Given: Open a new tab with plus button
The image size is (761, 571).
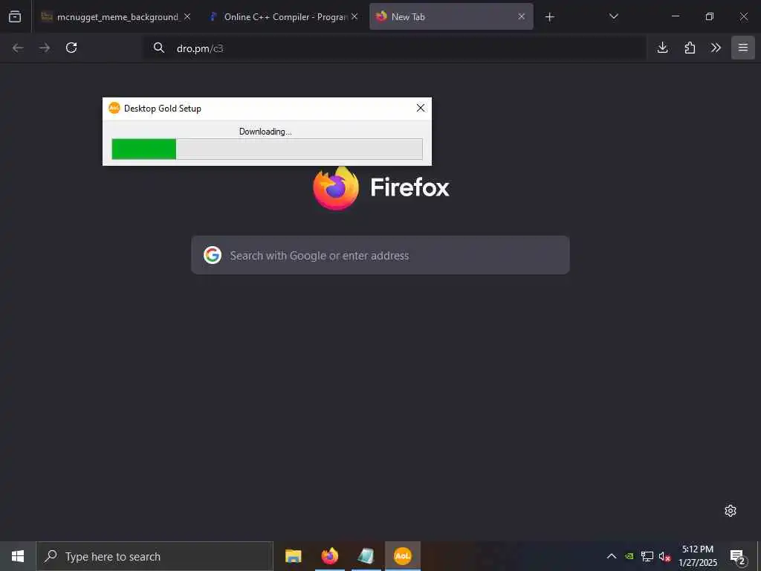Looking at the screenshot, I should point(549,17).
